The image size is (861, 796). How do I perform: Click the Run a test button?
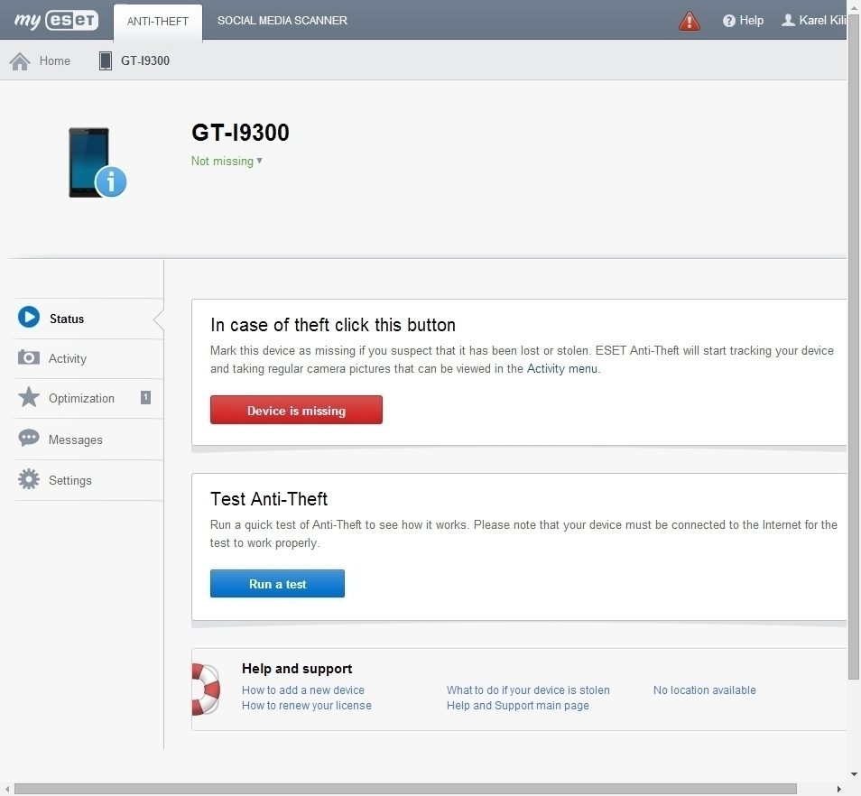tap(277, 584)
